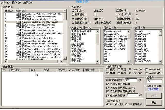Uncheck 自动获取结果Alexa排名
165x110 pixels.
108,88
